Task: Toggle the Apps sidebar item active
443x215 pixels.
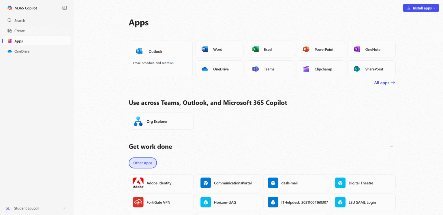Action: click(x=18, y=41)
